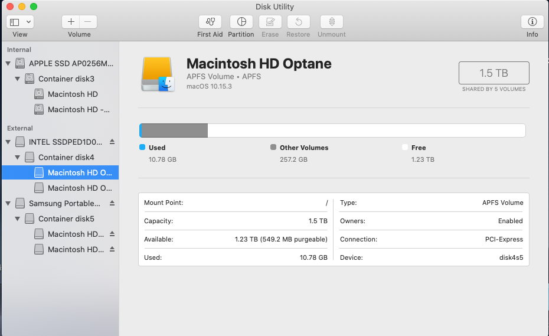
Task: Click the blue Used color legend swatch
Action: coord(142,147)
